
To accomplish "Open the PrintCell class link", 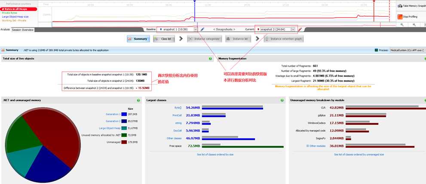I will pos(177,115).
